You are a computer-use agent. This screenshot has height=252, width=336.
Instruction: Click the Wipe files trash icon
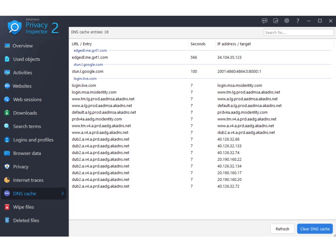[7, 207]
